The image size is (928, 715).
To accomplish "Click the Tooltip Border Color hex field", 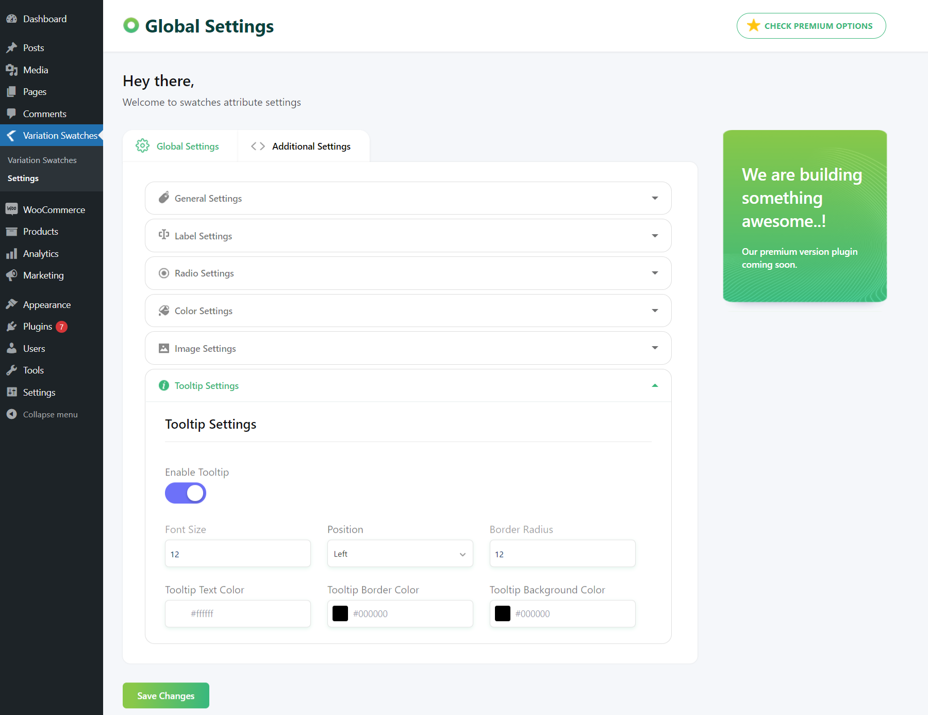I will (x=400, y=613).
